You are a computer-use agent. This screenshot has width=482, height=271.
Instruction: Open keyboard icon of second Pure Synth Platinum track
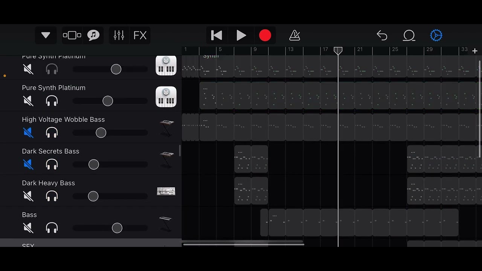[x=166, y=97]
